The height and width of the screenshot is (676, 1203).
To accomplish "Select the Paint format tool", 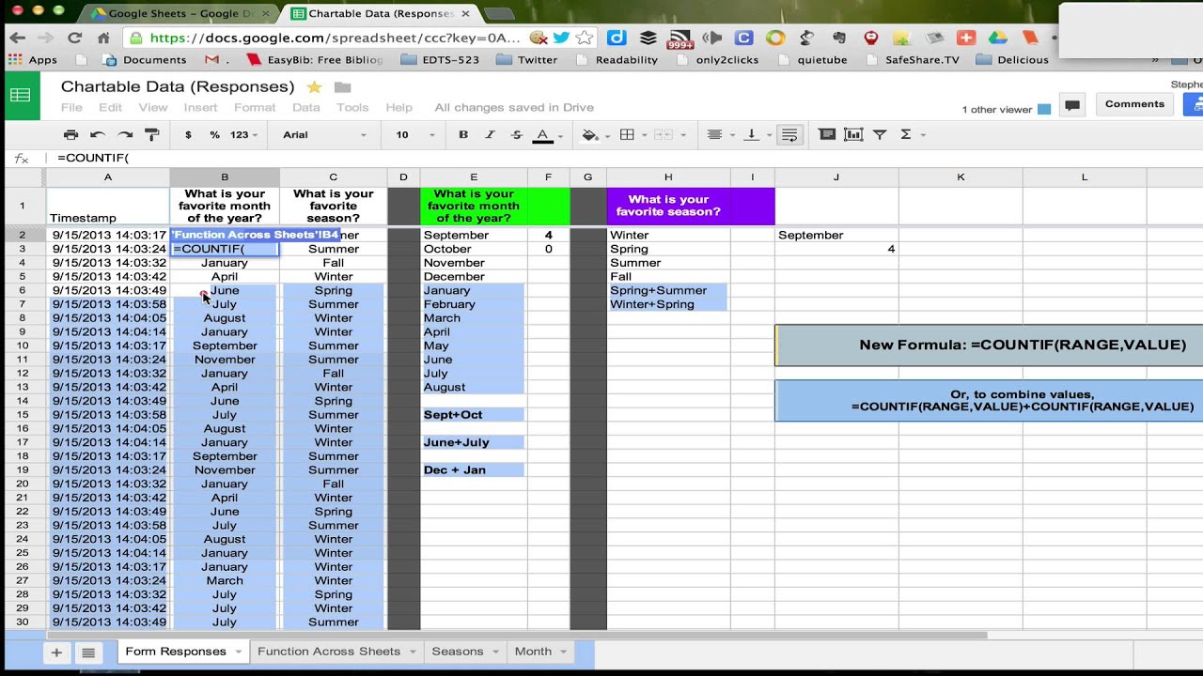I will point(152,135).
